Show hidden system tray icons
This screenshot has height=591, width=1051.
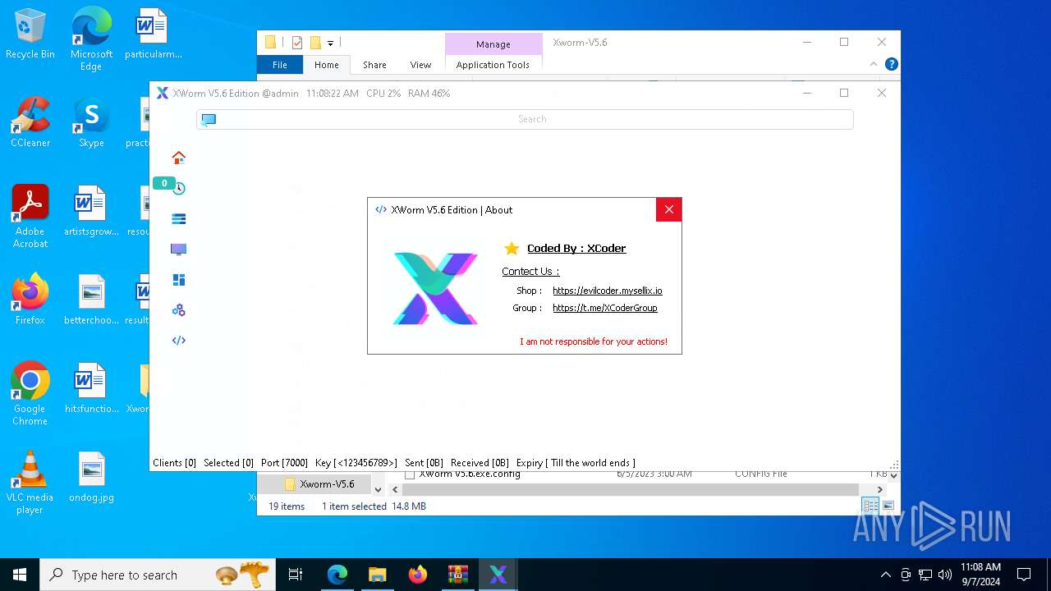(885, 575)
